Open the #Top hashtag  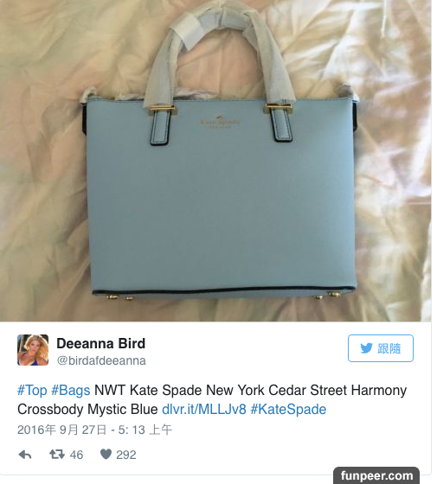pos(32,390)
